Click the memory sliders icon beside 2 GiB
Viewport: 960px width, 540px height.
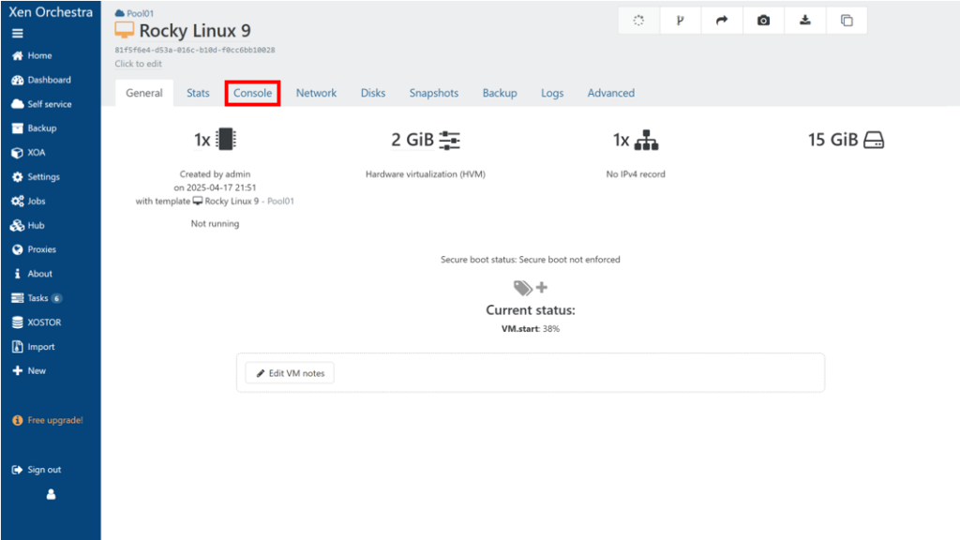450,141
